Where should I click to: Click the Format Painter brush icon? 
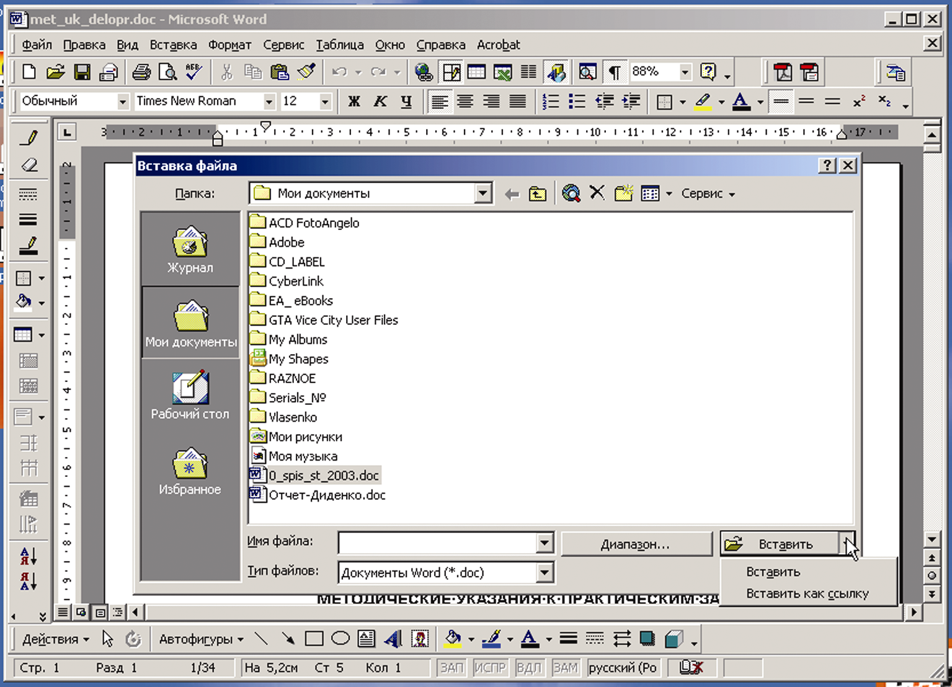306,73
